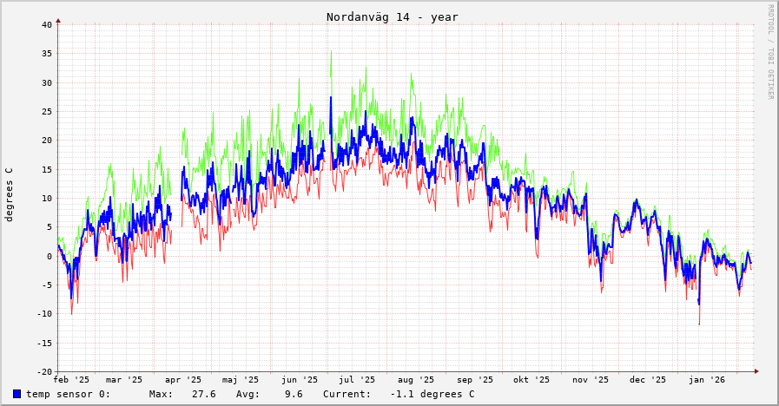Click the blue temp sensor legend swatch

[x=17, y=394]
